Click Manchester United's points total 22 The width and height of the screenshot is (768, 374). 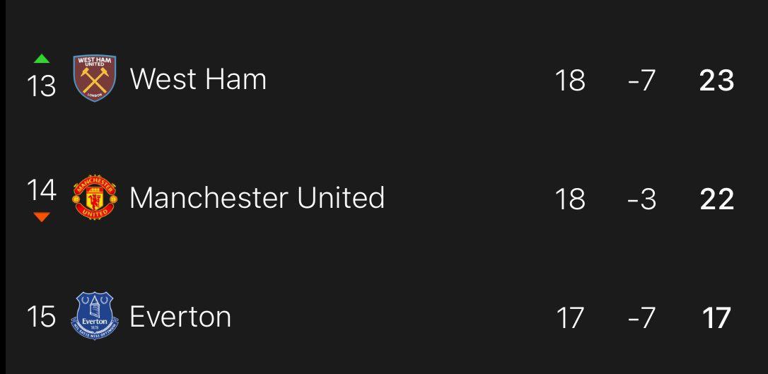pos(716,199)
